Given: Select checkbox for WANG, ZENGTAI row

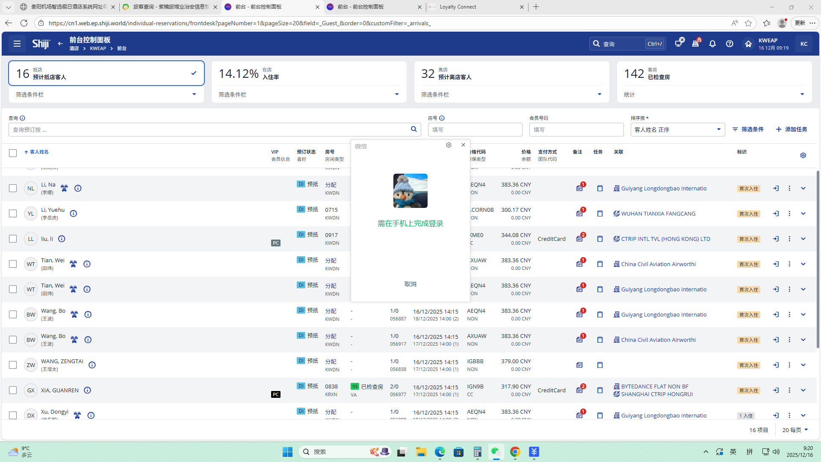Looking at the screenshot, I should [x=13, y=365].
